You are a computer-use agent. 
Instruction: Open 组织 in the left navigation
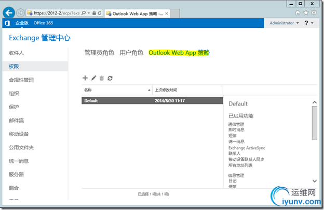click(14, 94)
